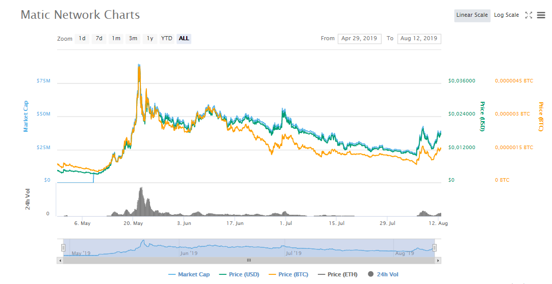The image size is (552, 284).
Task: Set zoom range to 1y
Action: pyautogui.click(x=150, y=39)
